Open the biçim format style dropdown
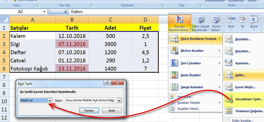Image resolution: width=264 pixels, height=122 pixels. [x=119, y=100]
